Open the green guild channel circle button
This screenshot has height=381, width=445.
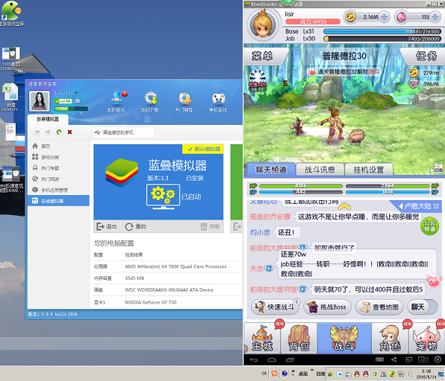pos(429,225)
